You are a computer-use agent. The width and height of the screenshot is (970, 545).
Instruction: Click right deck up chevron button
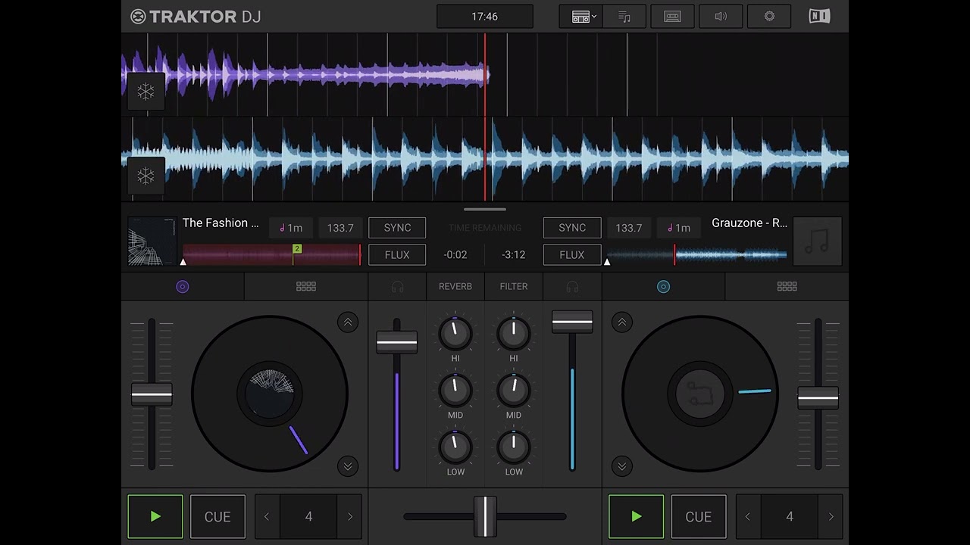point(622,322)
